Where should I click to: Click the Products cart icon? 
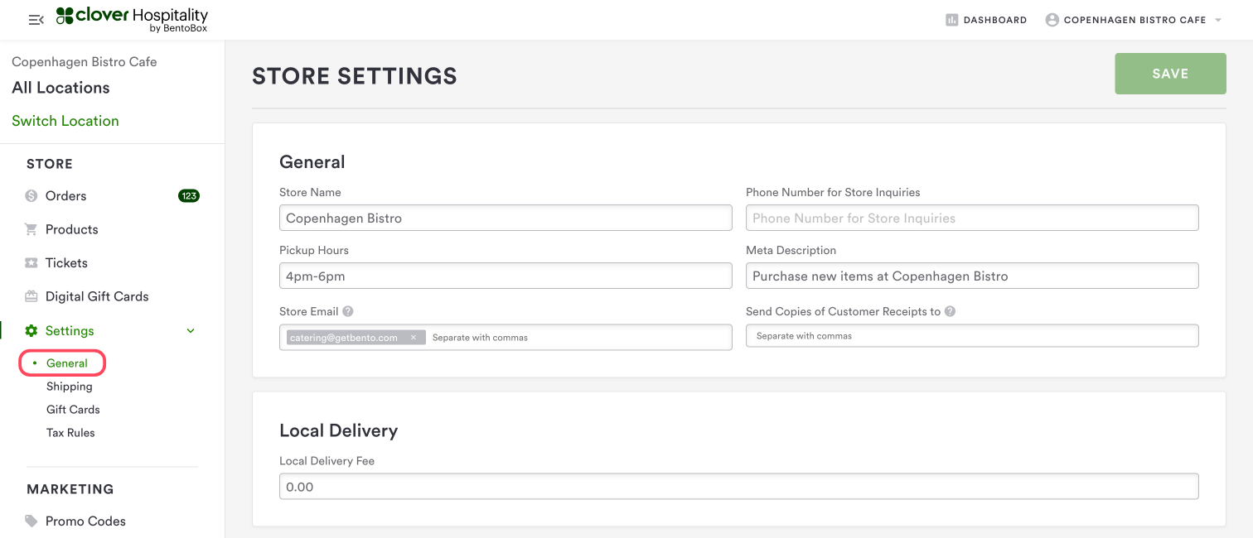click(x=31, y=229)
